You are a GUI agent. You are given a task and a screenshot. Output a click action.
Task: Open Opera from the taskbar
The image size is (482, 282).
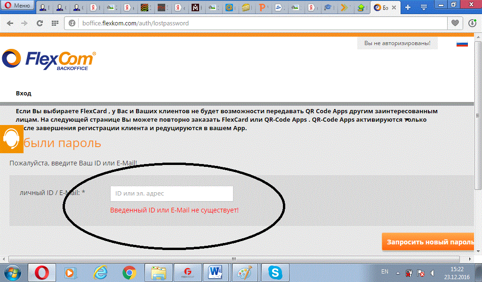(42, 273)
